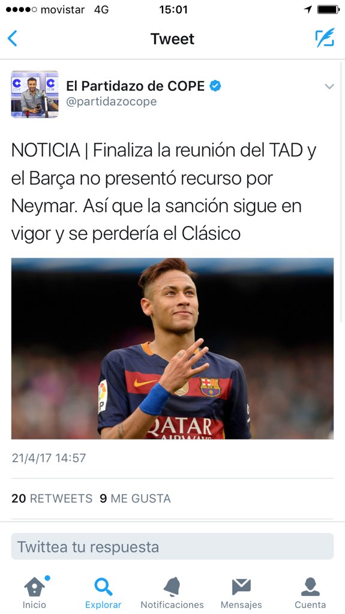The width and height of the screenshot is (345, 614).
Task: Open the Notificaciones bell tab
Action: click(172, 592)
